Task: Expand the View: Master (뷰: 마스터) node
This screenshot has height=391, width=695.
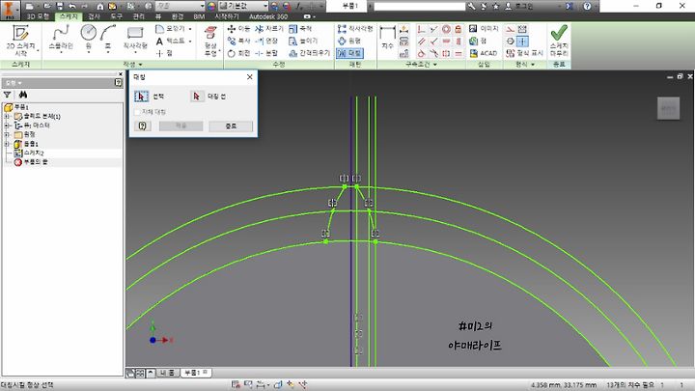Action: [7, 126]
